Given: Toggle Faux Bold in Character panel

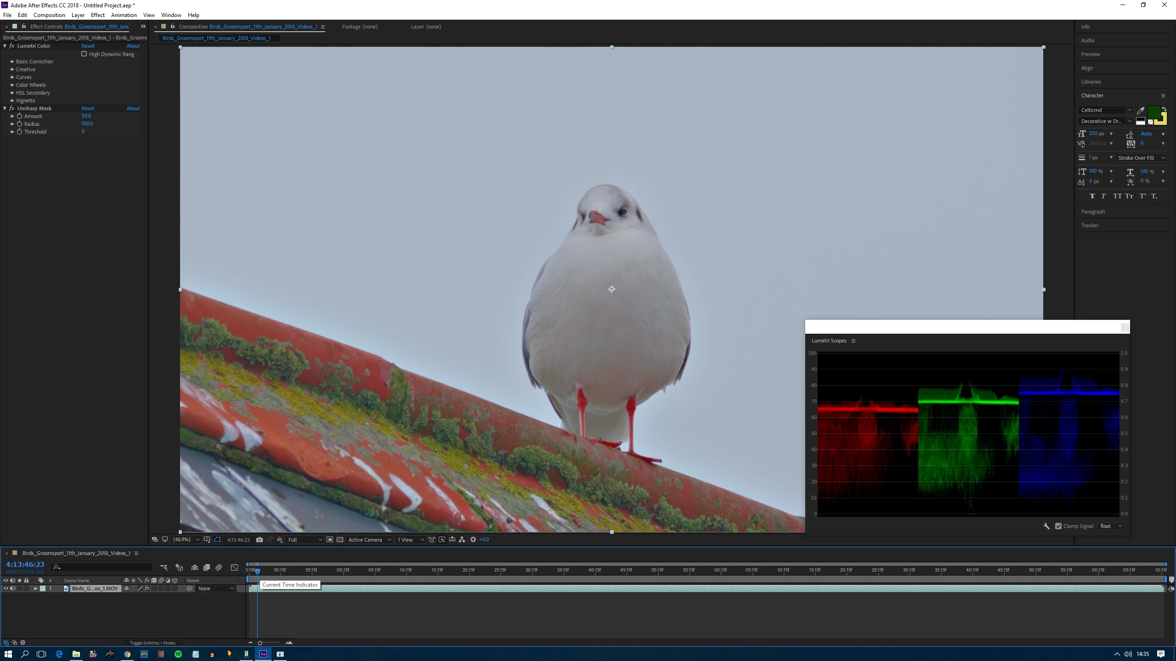Looking at the screenshot, I should 1092,196.
